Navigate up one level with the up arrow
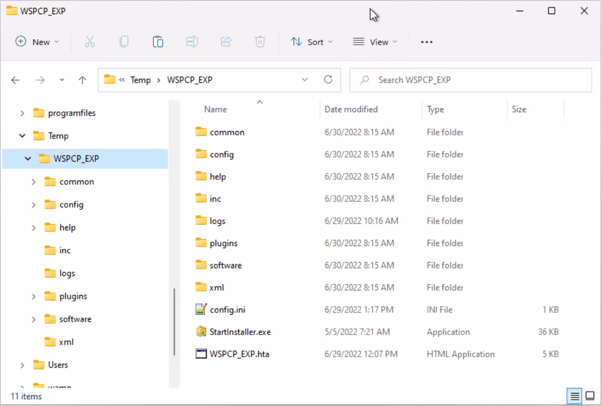The height and width of the screenshot is (406, 602). (82, 80)
